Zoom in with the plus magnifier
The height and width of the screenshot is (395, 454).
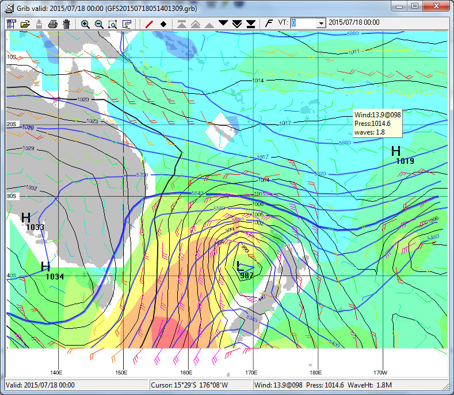pos(85,24)
